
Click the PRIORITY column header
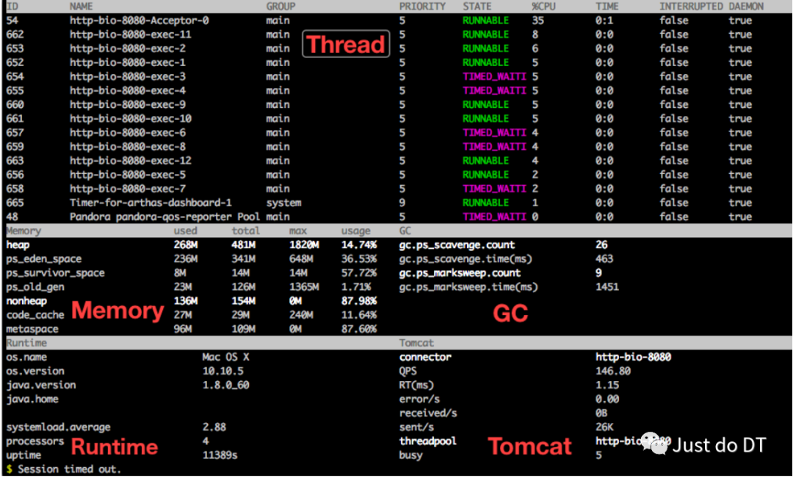pos(422,7)
